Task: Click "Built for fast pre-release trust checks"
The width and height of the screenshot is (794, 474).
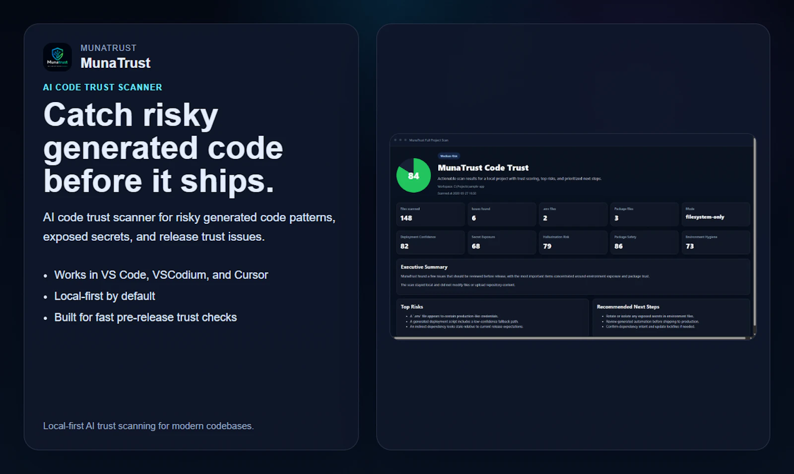Action: (x=145, y=317)
